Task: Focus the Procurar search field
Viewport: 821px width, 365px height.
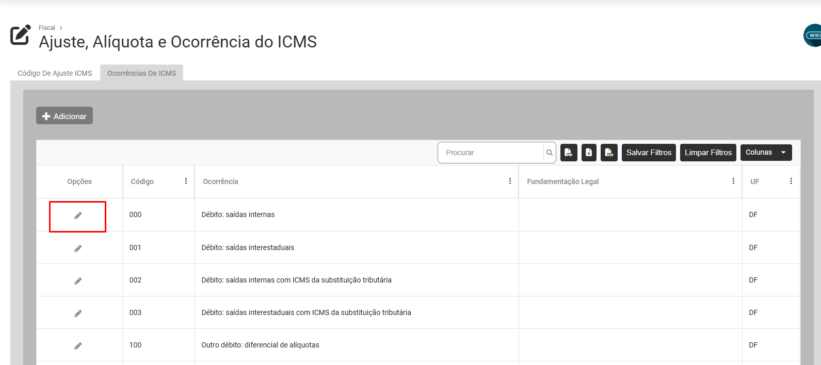Action: [490, 153]
